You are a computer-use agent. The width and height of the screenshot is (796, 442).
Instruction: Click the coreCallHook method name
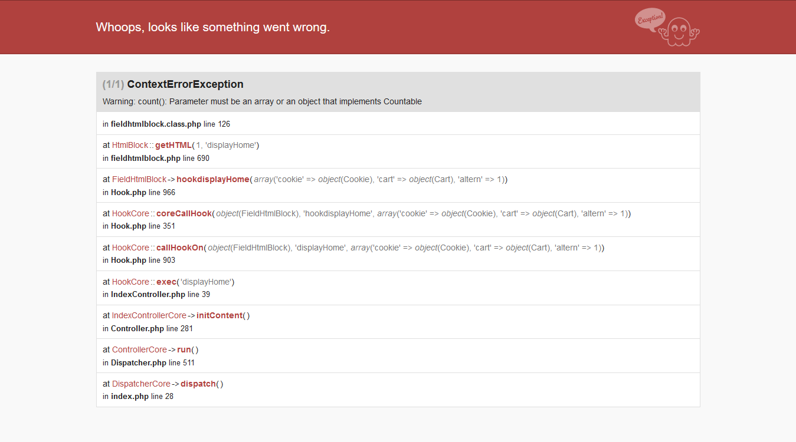tap(184, 213)
